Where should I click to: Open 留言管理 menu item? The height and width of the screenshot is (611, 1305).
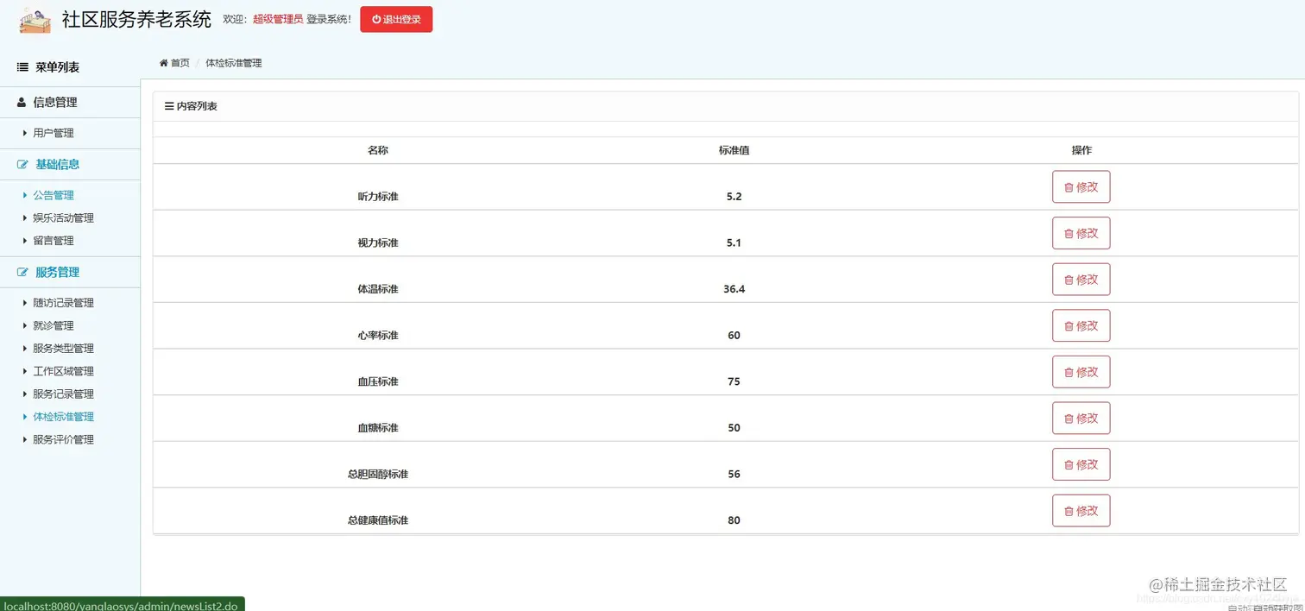(54, 241)
